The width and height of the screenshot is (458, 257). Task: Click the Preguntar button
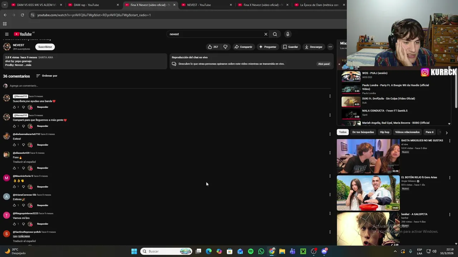coord(268,47)
